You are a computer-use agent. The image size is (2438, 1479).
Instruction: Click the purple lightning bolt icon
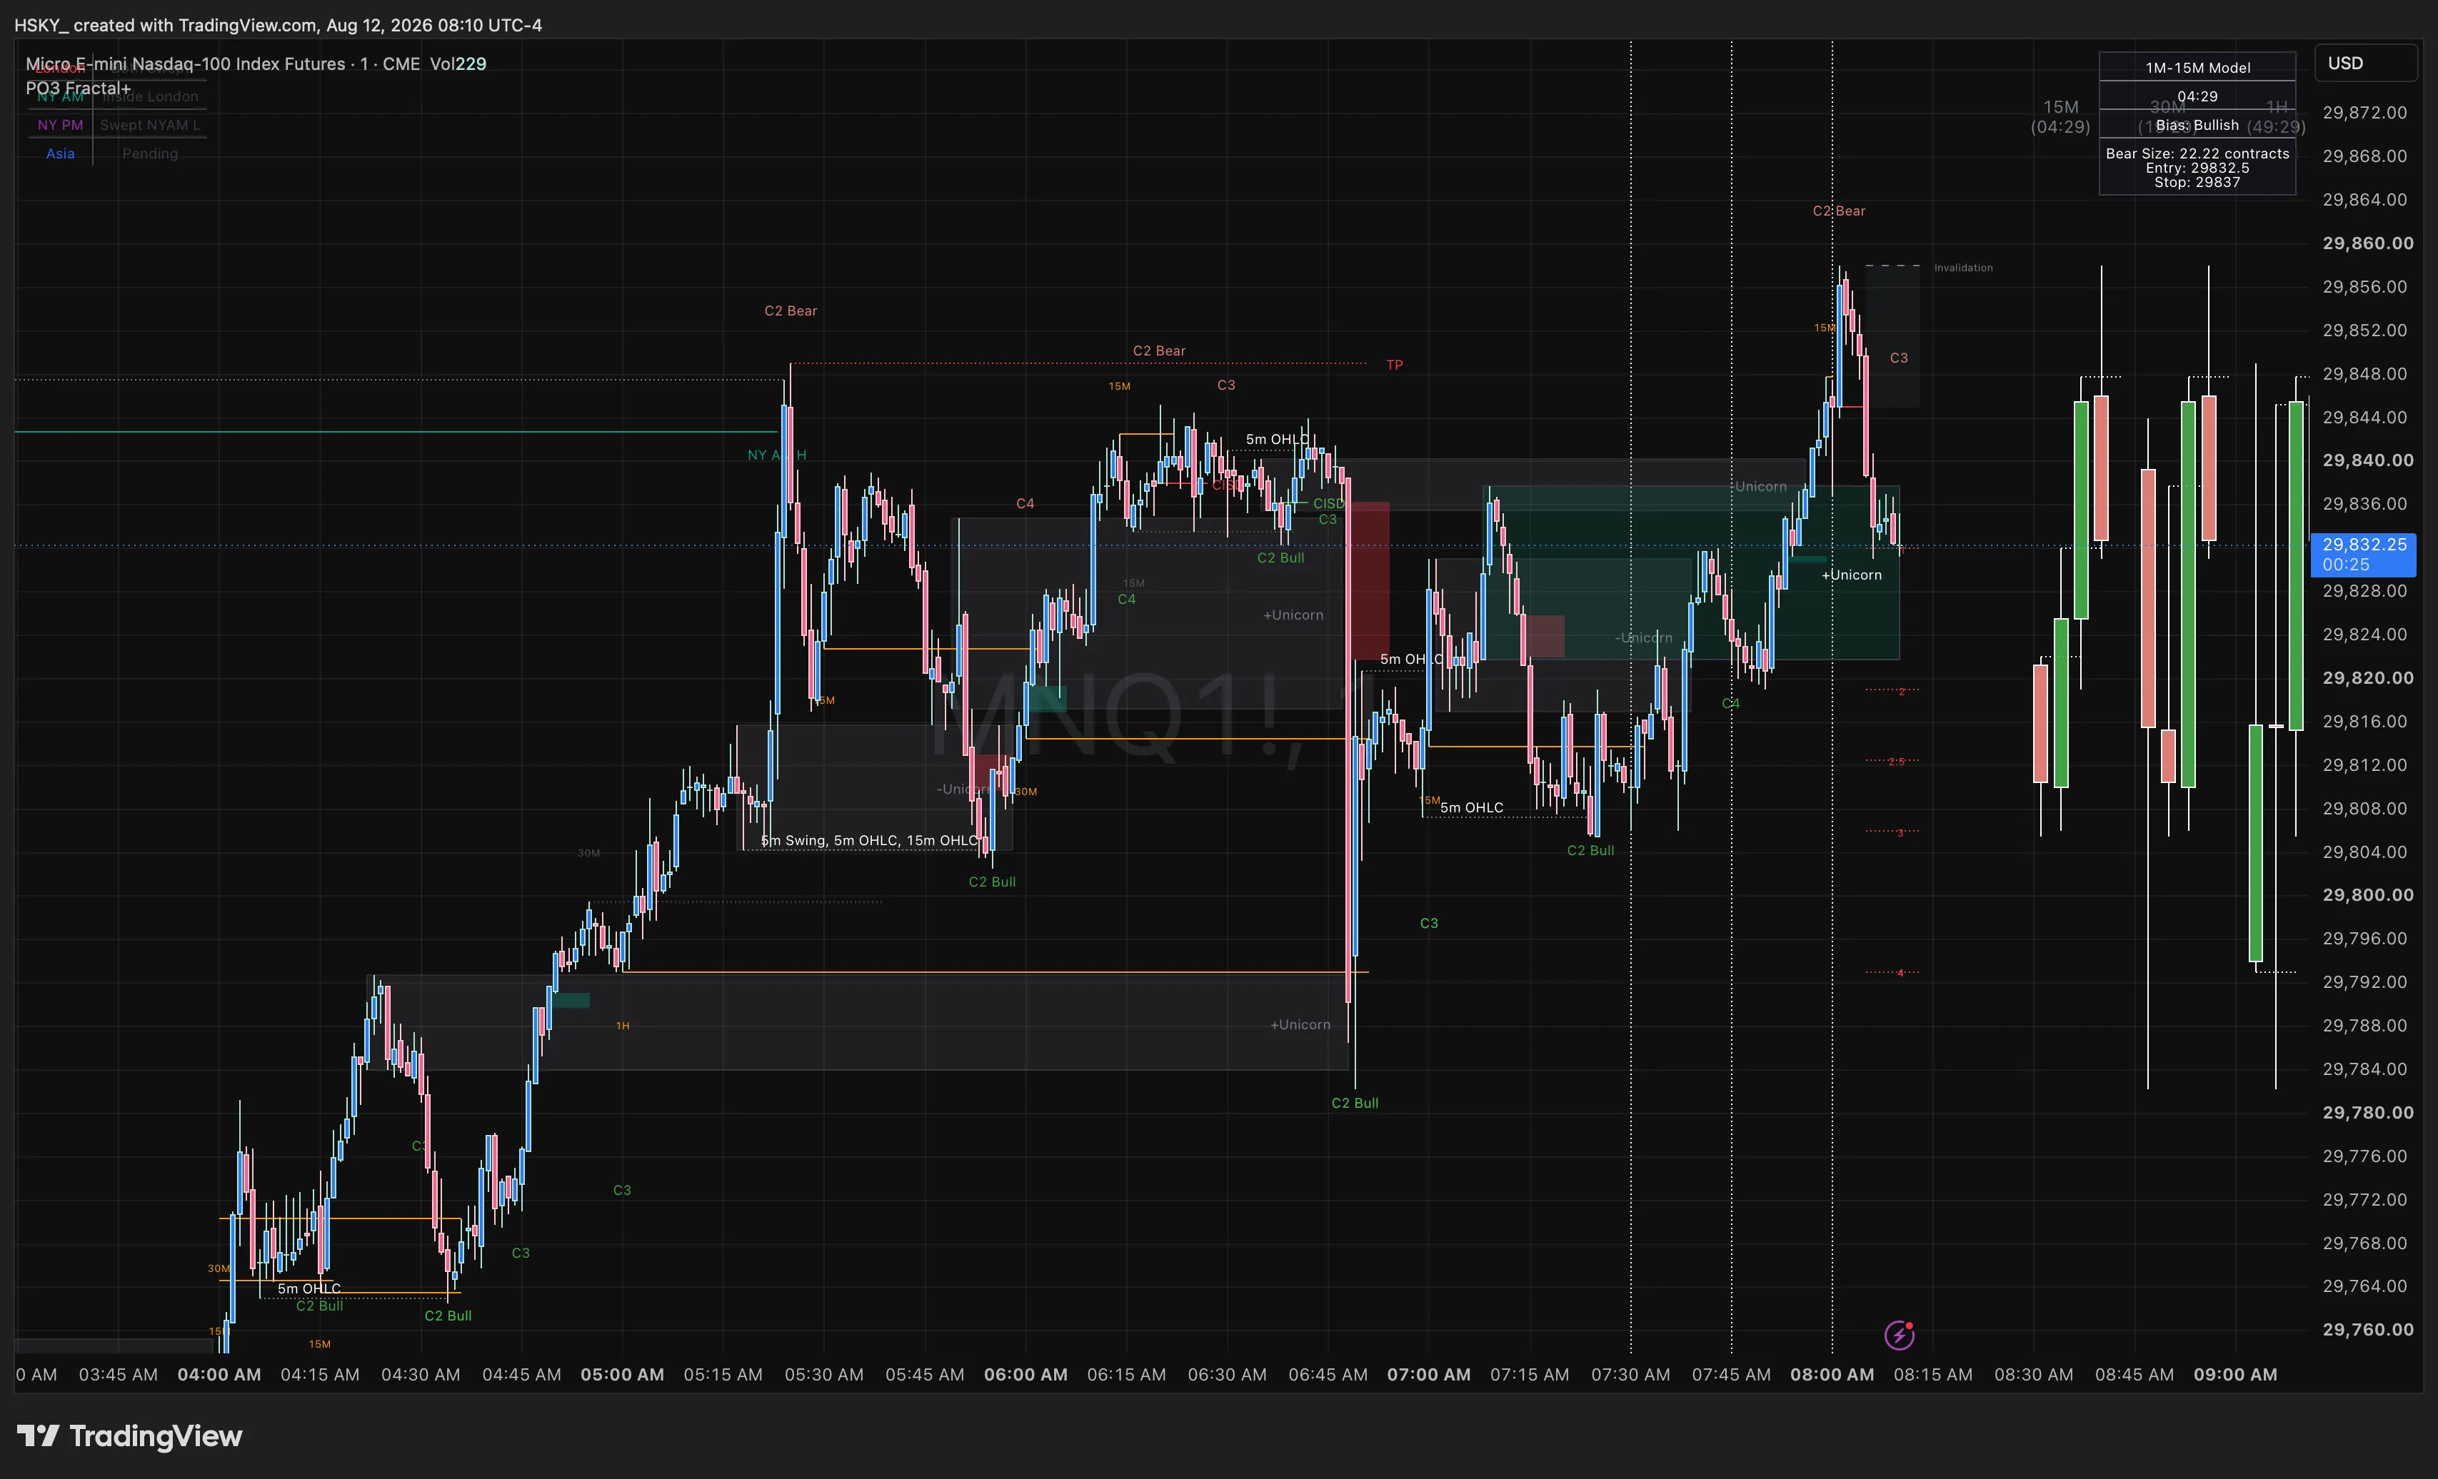[x=1899, y=1335]
